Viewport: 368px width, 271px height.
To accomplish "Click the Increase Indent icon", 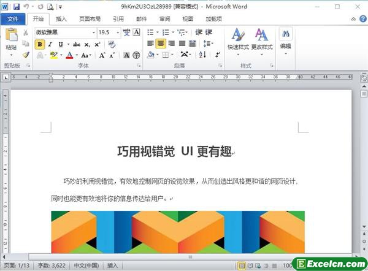I will pyautogui.click(x=209, y=32).
